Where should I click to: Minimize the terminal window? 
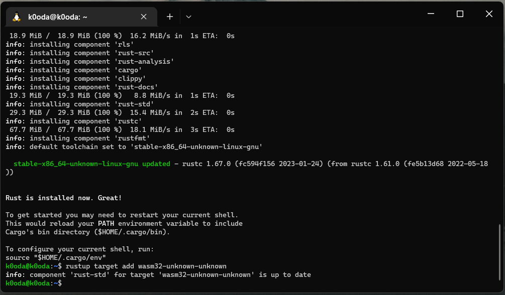[x=430, y=14]
